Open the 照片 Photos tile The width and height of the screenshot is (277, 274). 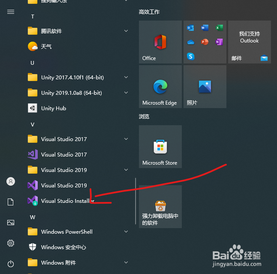(x=205, y=87)
